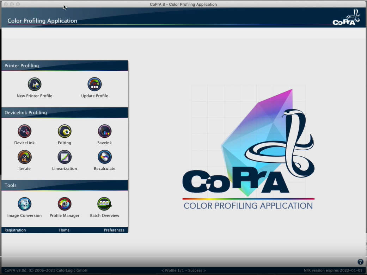Click the Devicelink Profiling section header
The width and height of the screenshot is (367, 275).
point(65,113)
